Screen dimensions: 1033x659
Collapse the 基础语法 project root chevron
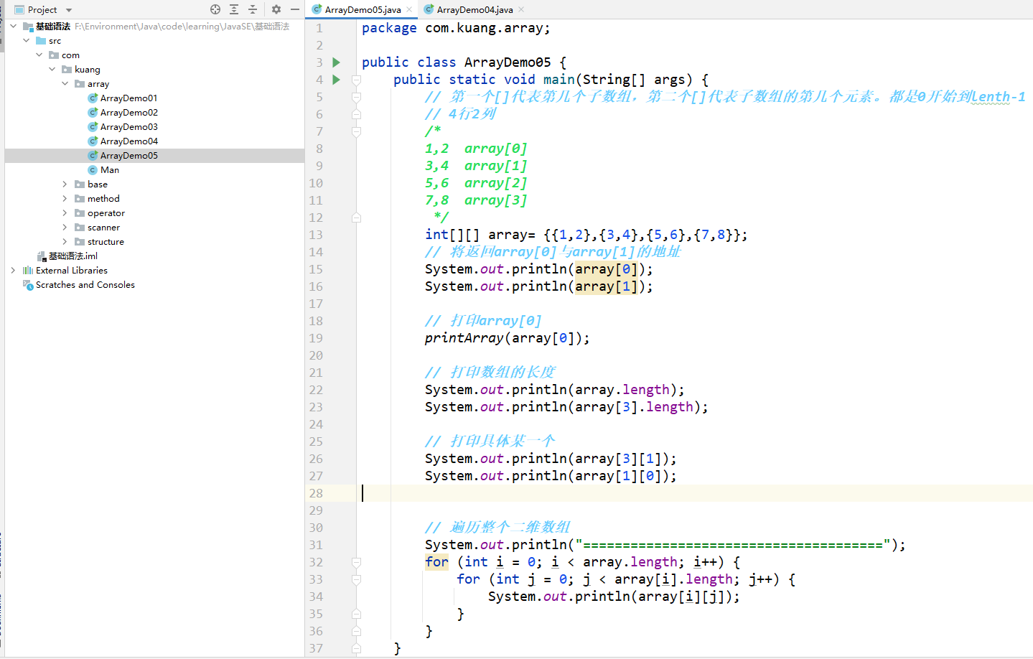[x=13, y=27]
